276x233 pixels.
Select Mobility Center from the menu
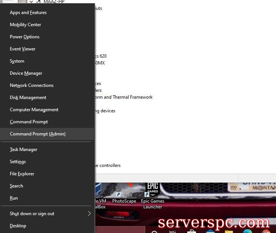pyautogui.click(x=25, y=25)
